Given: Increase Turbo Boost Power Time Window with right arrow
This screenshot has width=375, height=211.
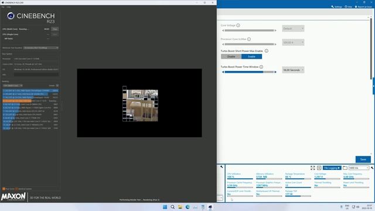Looking at the screenshot, I should click(275, 72).
